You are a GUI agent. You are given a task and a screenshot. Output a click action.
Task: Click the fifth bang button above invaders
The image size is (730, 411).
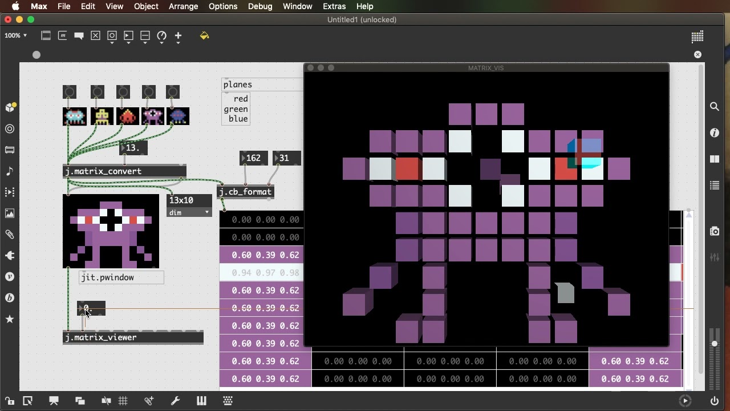pyautogui.click(x=173, y=92)
